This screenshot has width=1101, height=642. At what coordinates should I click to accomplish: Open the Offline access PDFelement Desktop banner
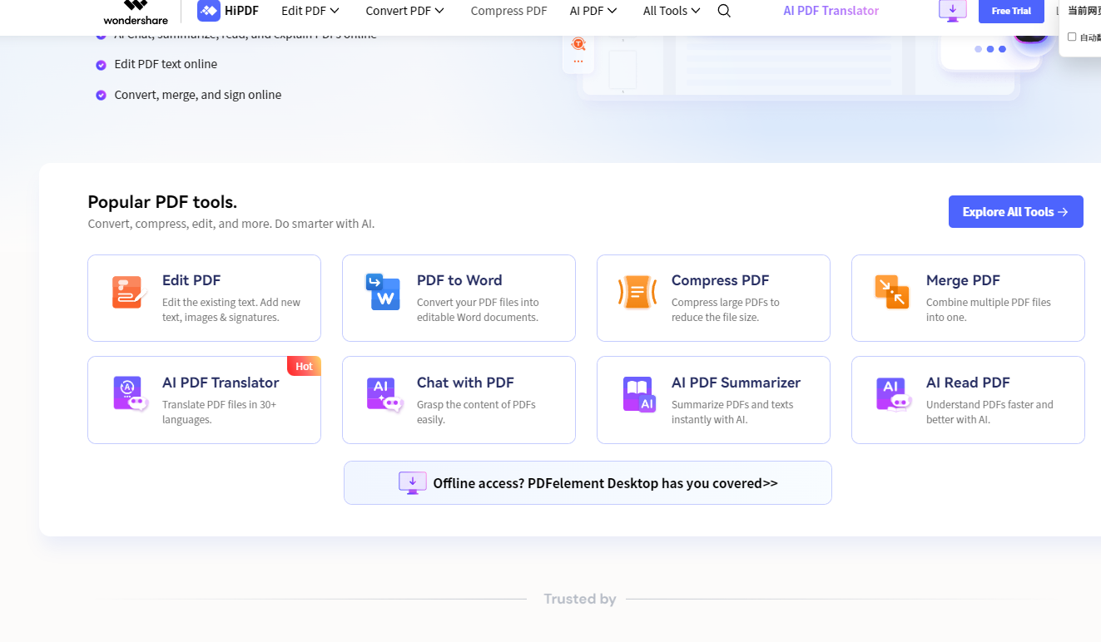click(588, 483)
